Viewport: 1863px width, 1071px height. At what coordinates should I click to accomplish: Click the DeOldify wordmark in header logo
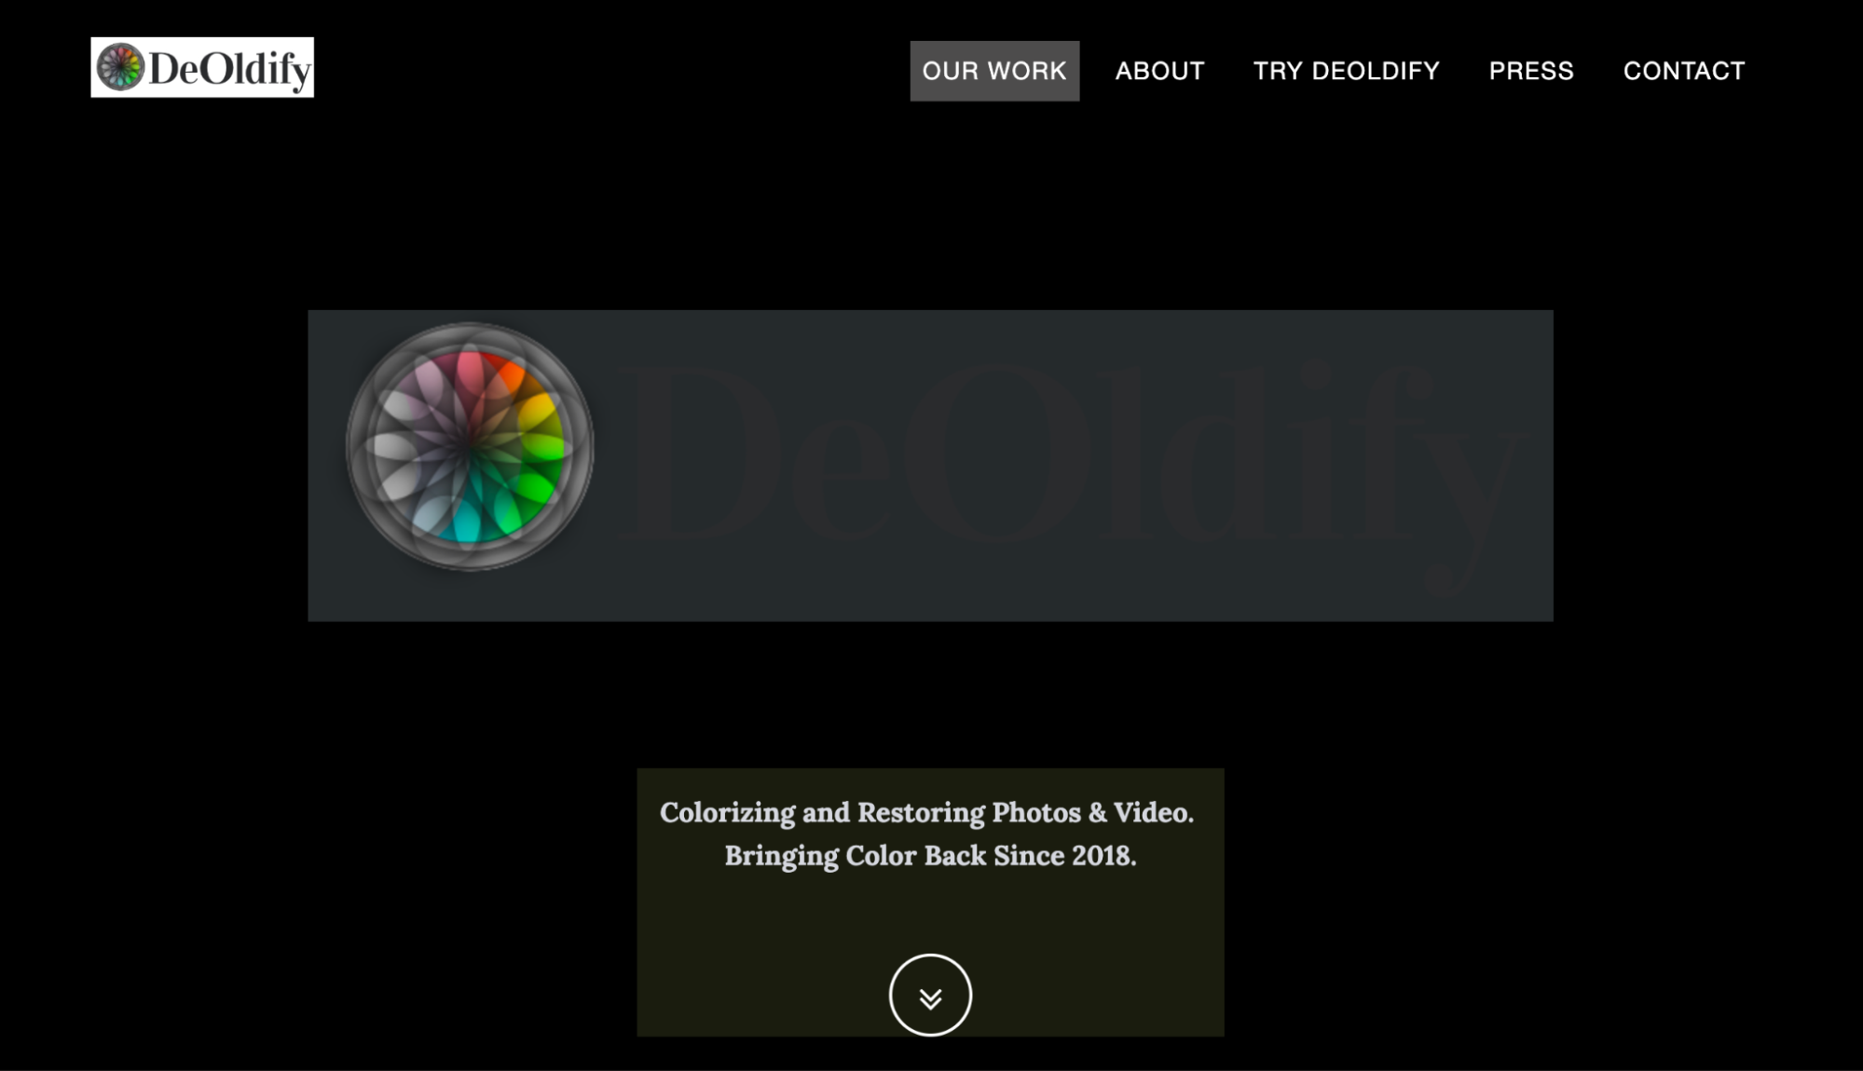(x=229, y=69)
